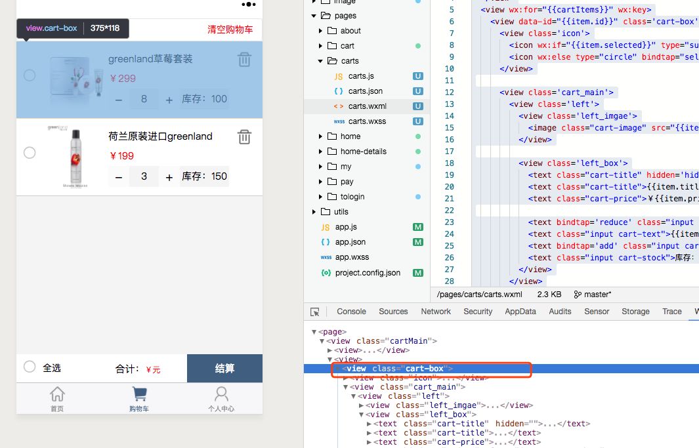699x448 pixels.
Task: Click the quantity field showing 8
Action: 144,99
